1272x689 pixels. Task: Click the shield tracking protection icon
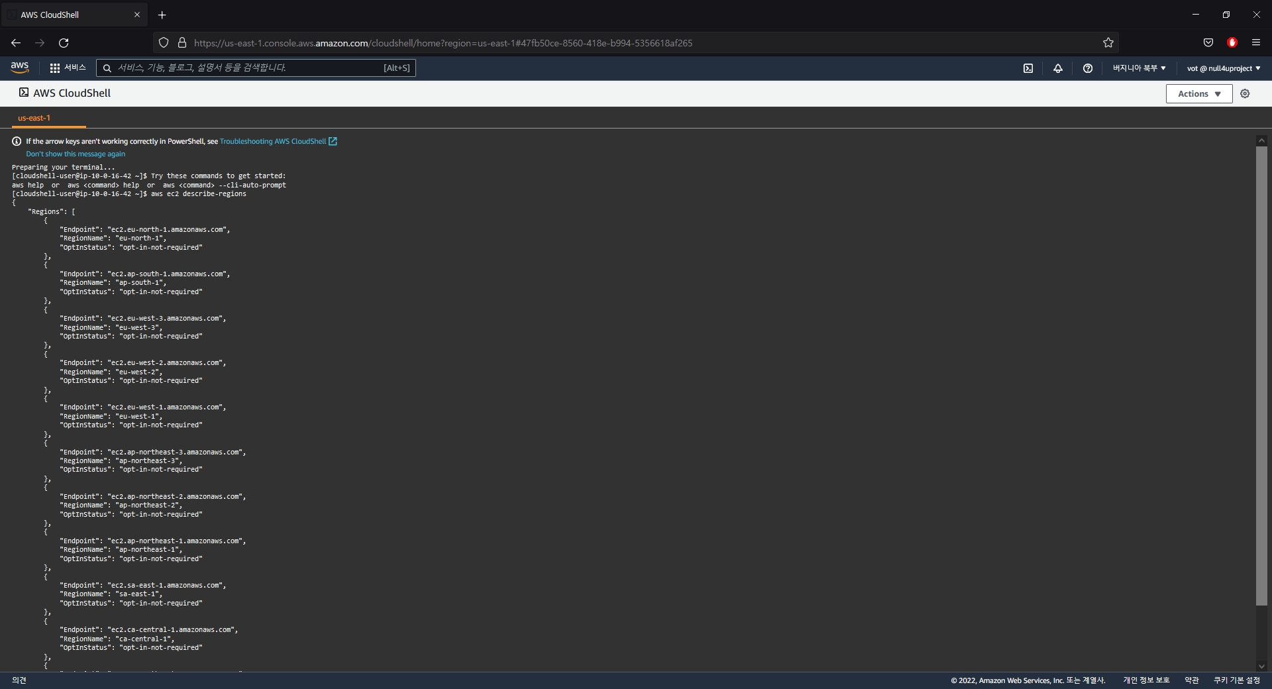(x=164, y=43)
